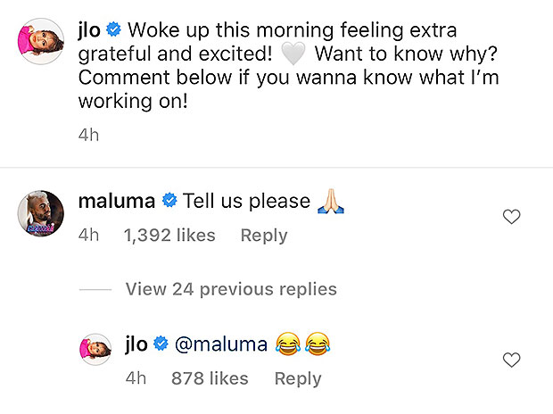Click the praying hands emoji
Image resolution: width=553 pixels, height=414 pixels.
tap(331, 201)
